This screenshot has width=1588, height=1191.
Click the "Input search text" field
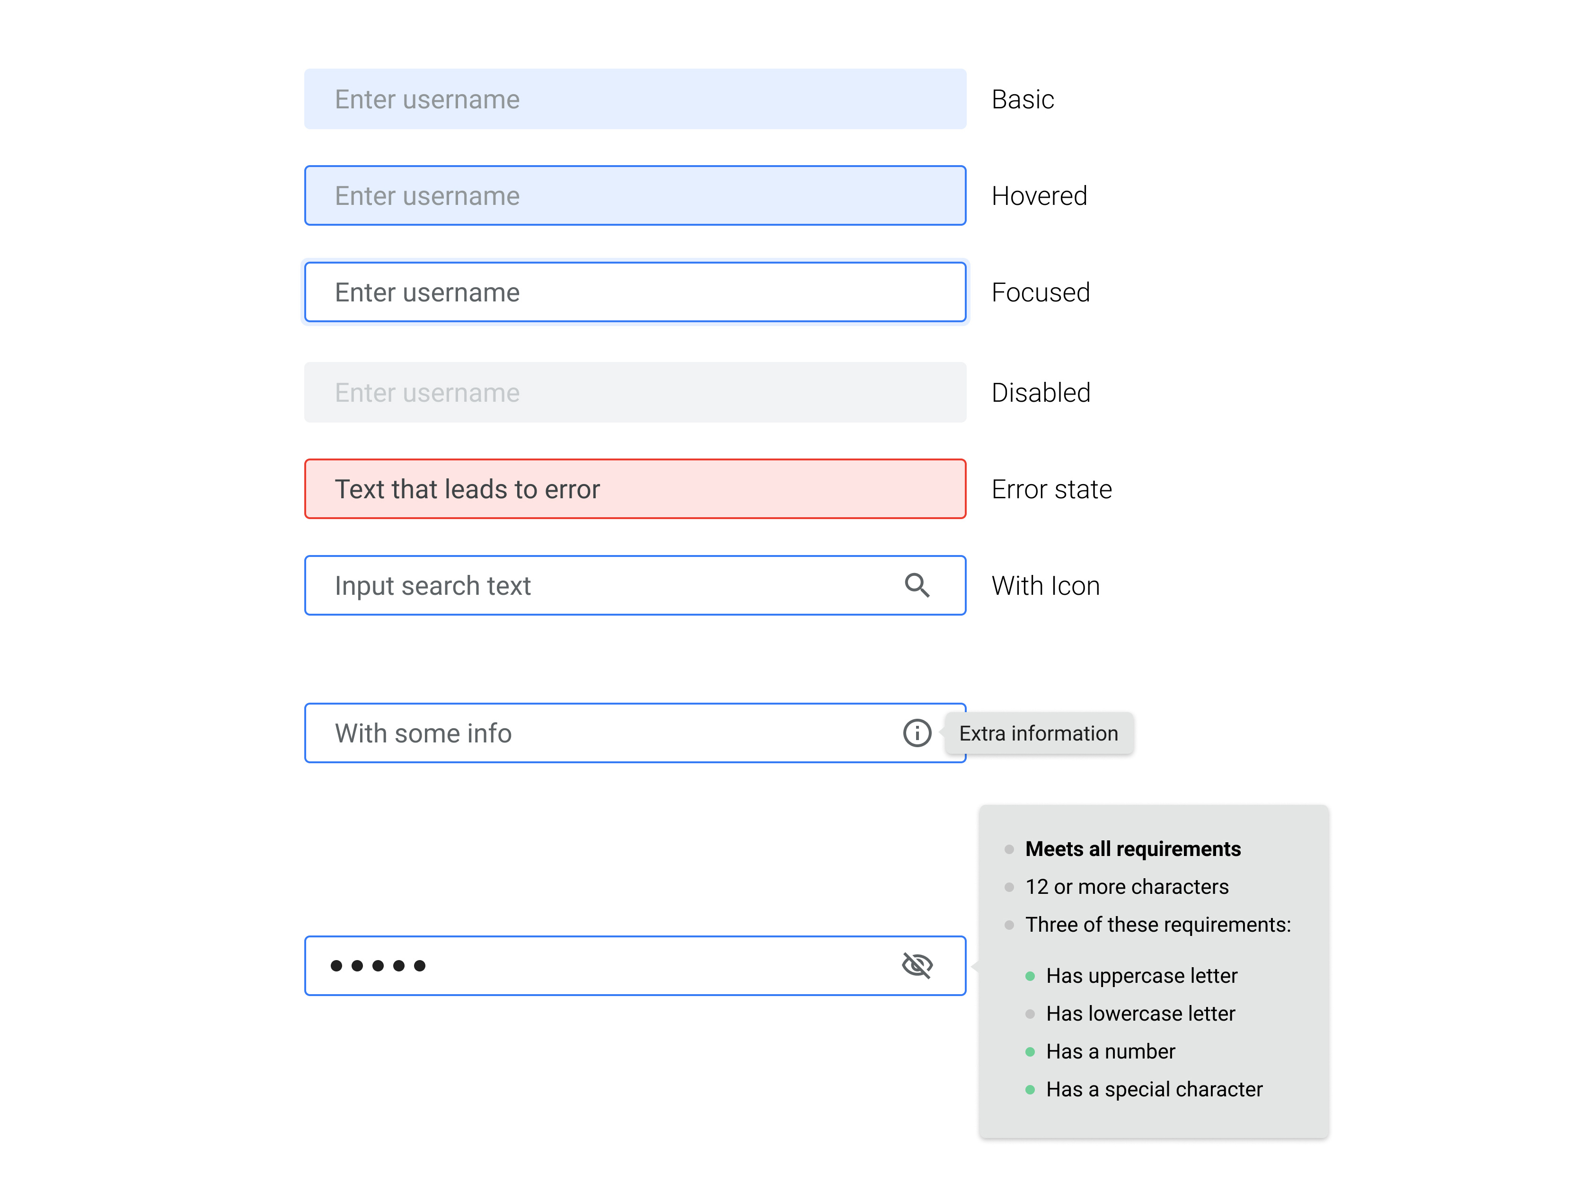tap(574, 586)
